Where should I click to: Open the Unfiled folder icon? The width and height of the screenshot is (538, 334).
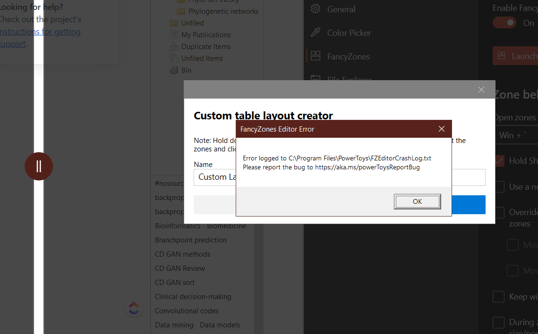tap(174, 23)
